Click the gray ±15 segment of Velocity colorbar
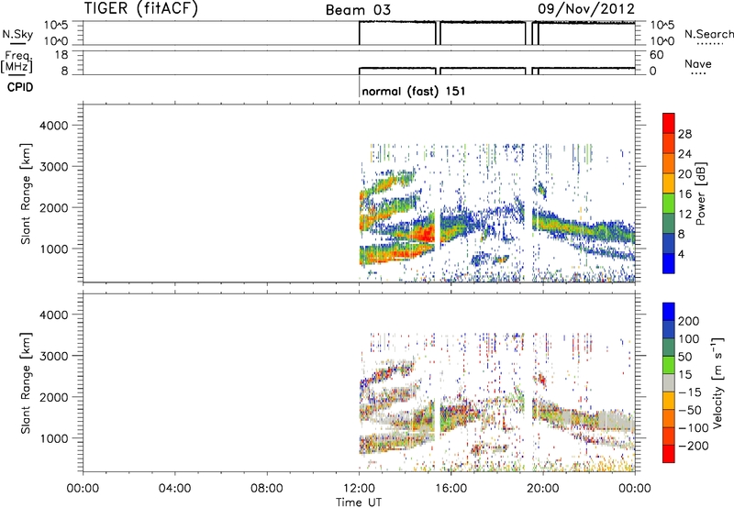 pyautogui.click(x=669, y=382)
